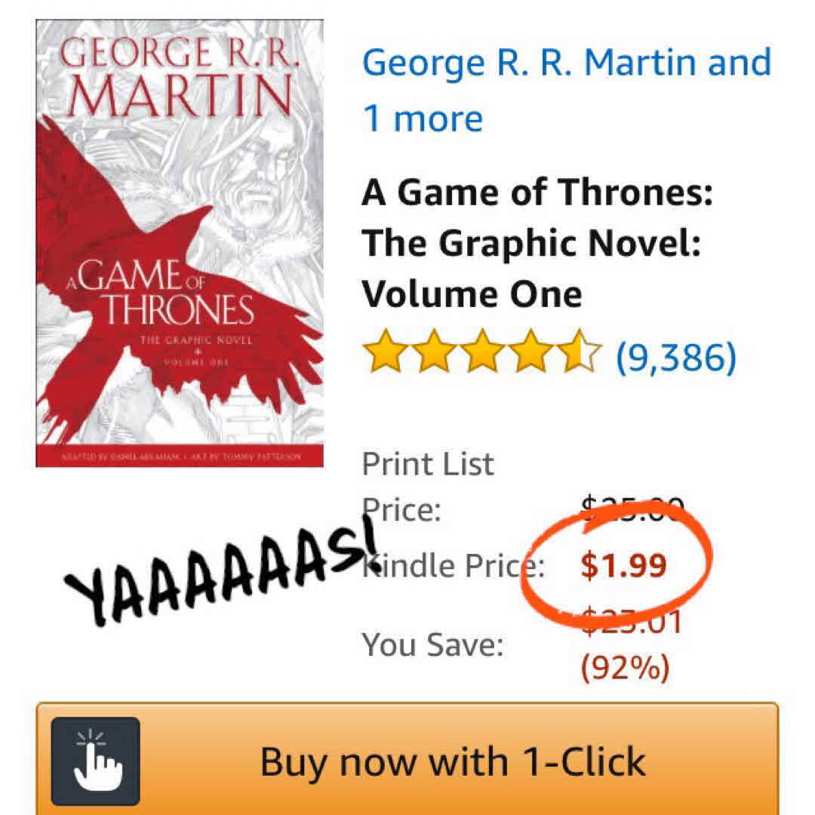Tap the "1 more" authors link
Image resolution: width=815 pixels, height=815 pixels.
(x=423, y=119)
